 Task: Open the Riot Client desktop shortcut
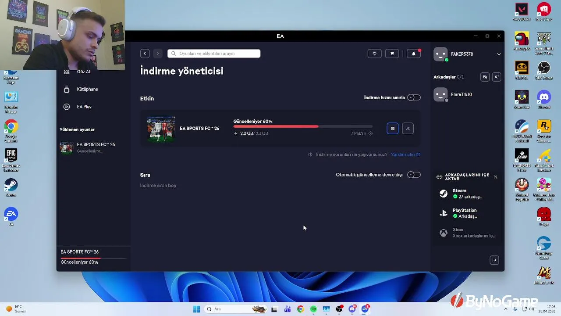[544, 12]
